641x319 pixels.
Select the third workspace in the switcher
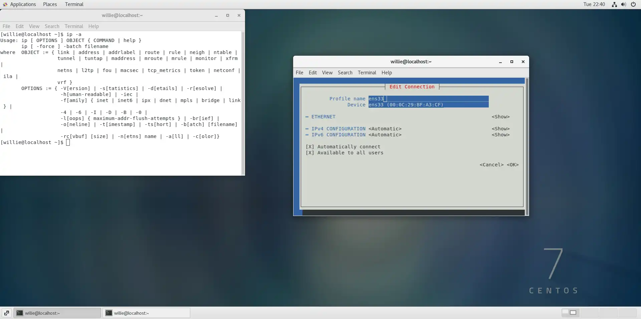click(609, 313)
